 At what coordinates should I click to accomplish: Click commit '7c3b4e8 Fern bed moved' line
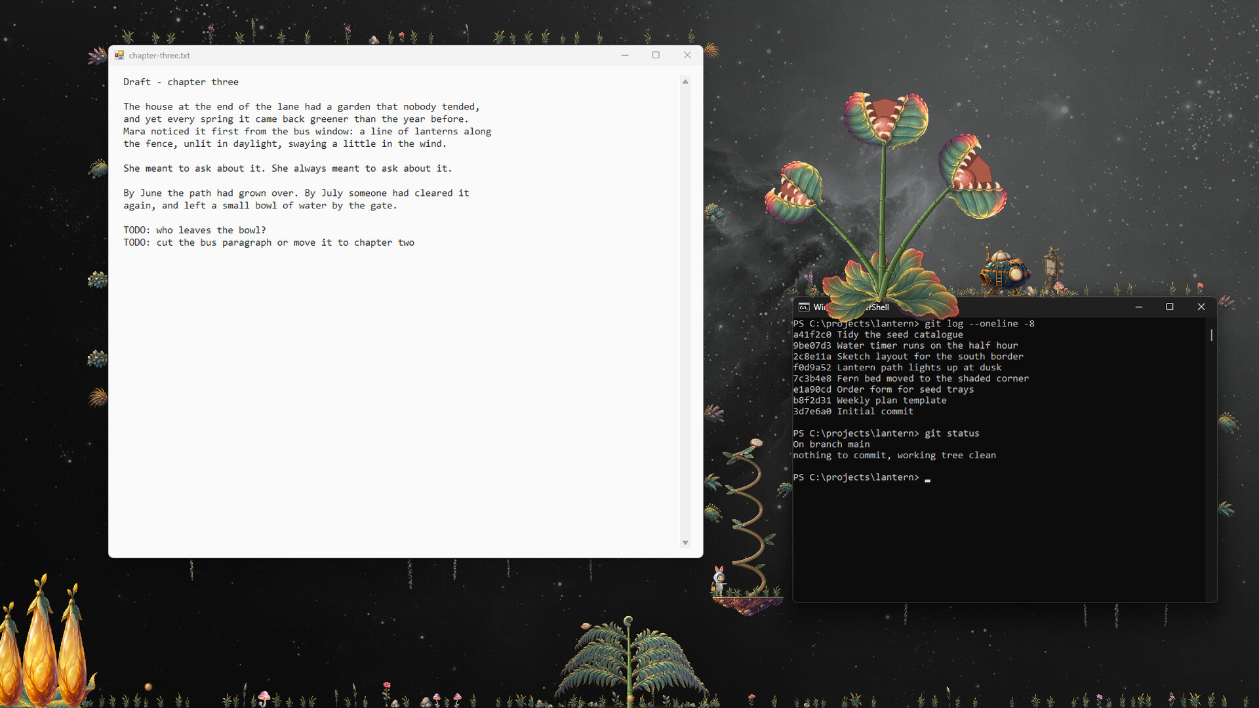(911, 379)
